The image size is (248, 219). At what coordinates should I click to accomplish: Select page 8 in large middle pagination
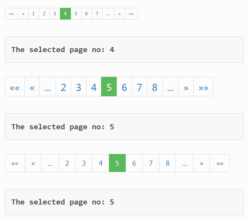tap(155, 87)
